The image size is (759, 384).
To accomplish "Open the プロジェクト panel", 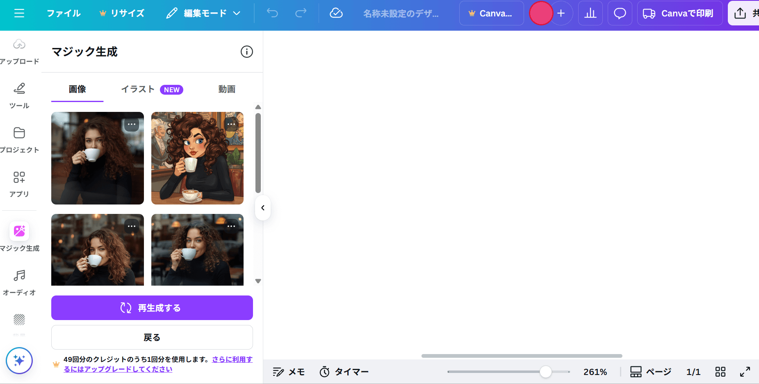I will click(19, 139).
